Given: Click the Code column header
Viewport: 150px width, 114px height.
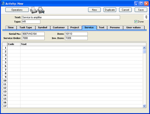Looking at the screenshot, I should point(14,44).
